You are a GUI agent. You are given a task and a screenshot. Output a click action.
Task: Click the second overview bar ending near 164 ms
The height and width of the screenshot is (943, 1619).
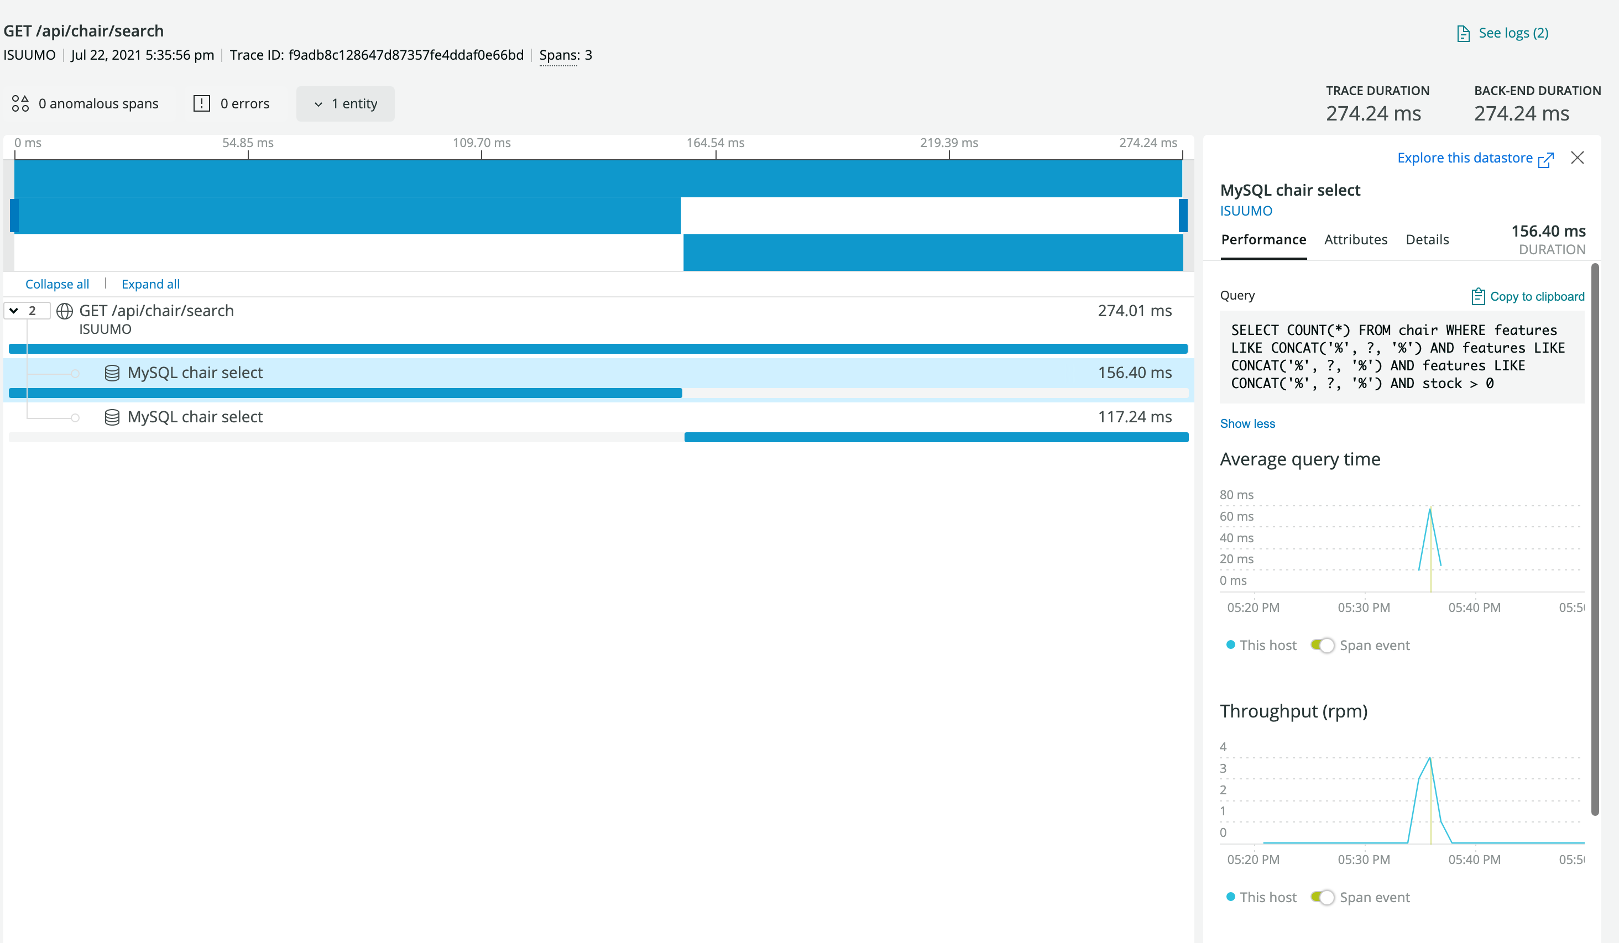click(347, 215)
